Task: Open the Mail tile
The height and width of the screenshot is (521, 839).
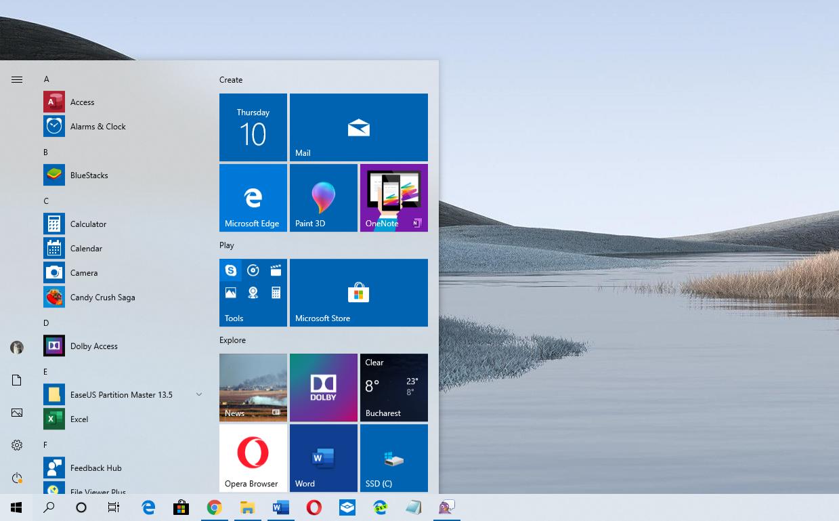Action: (x=359, y=127)
